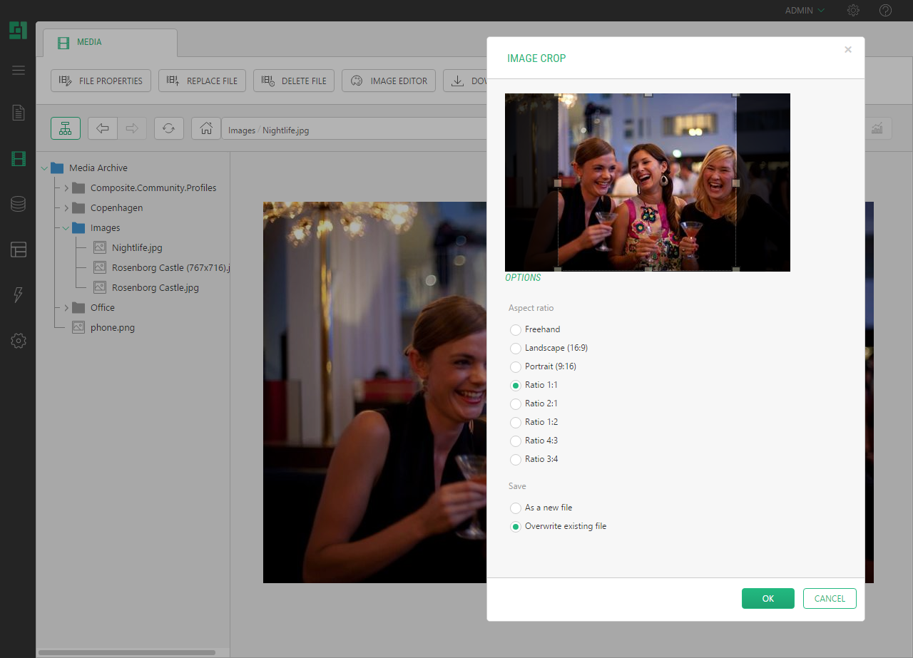Open the Content perspective page icon in sidebar
This screenshot has height=658, width=913.
tap(19, 113)
